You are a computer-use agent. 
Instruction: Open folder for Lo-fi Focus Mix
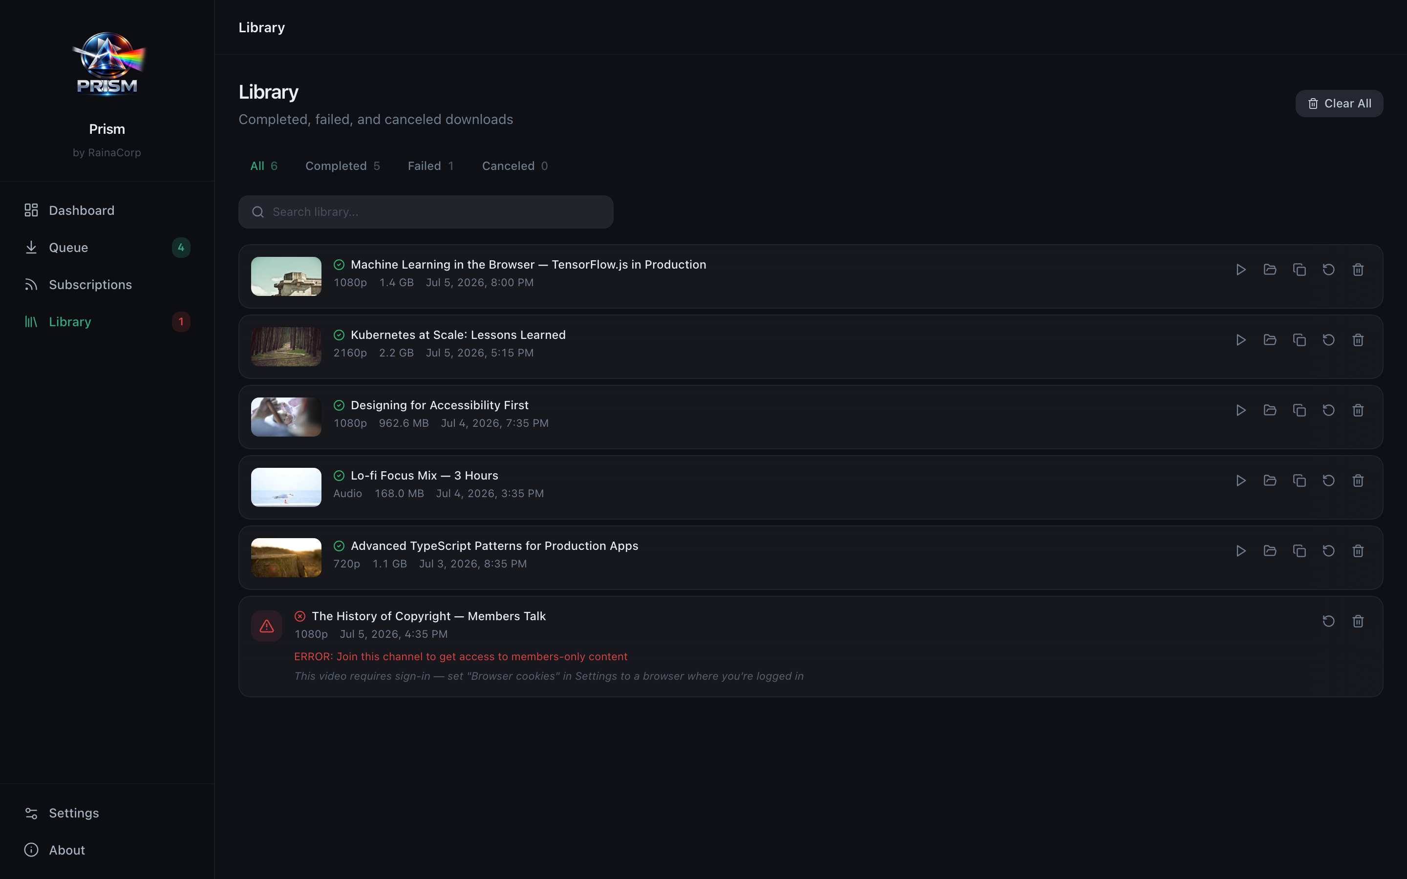1270,481
